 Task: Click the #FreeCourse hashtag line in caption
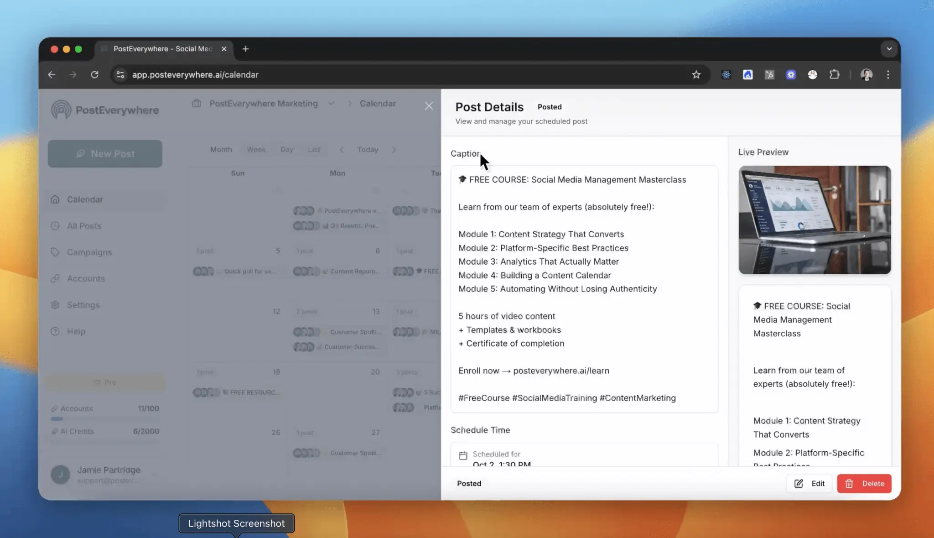[x=567, y=398]
